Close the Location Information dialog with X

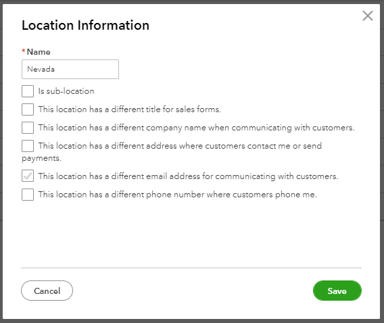coord(368,16)
